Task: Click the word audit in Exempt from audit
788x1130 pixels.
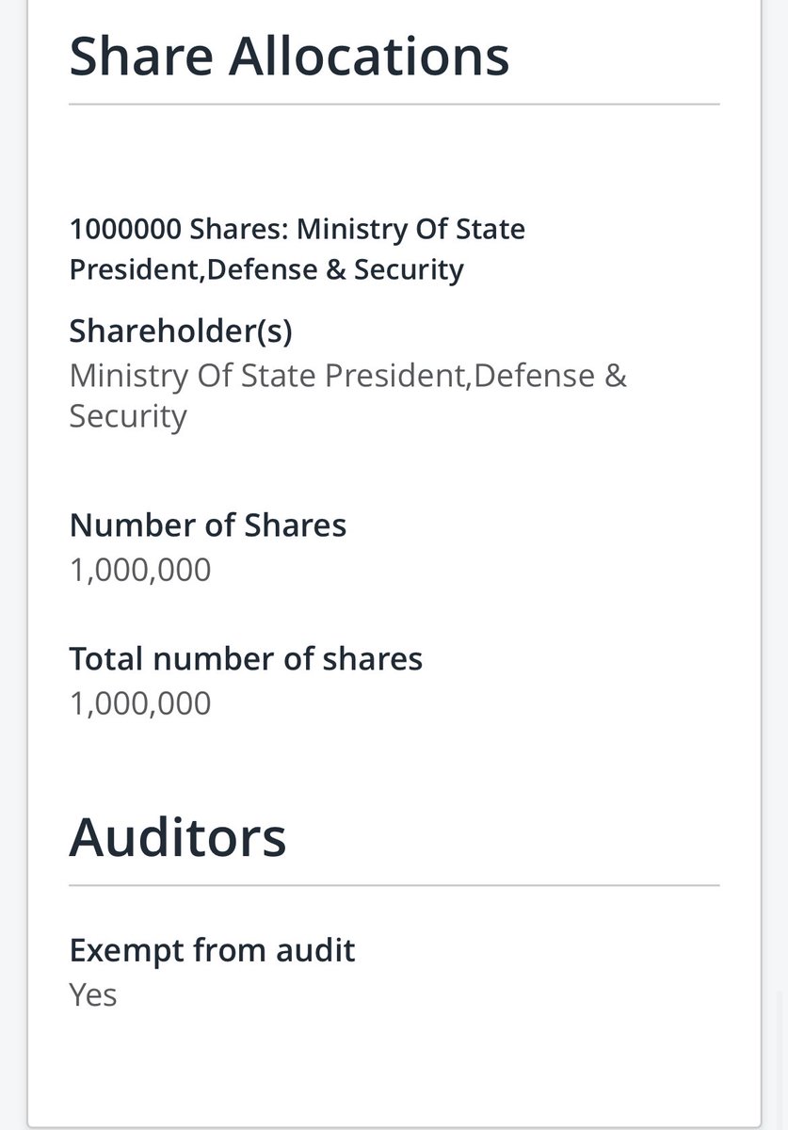Action: (x=315, y=950)
